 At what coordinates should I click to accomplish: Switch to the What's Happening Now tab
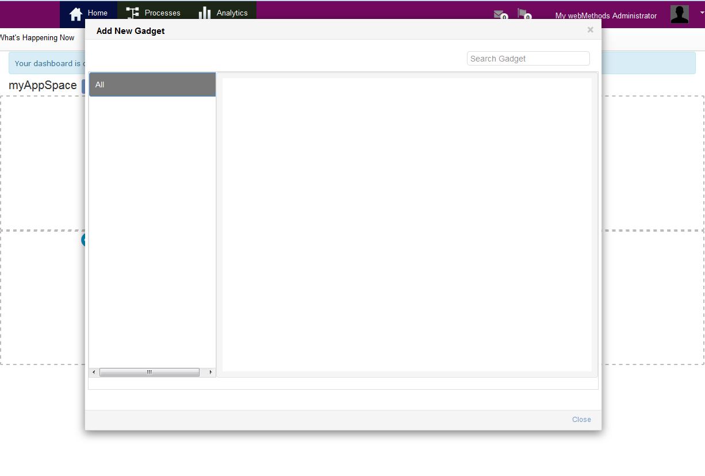[x=37, y=37]
